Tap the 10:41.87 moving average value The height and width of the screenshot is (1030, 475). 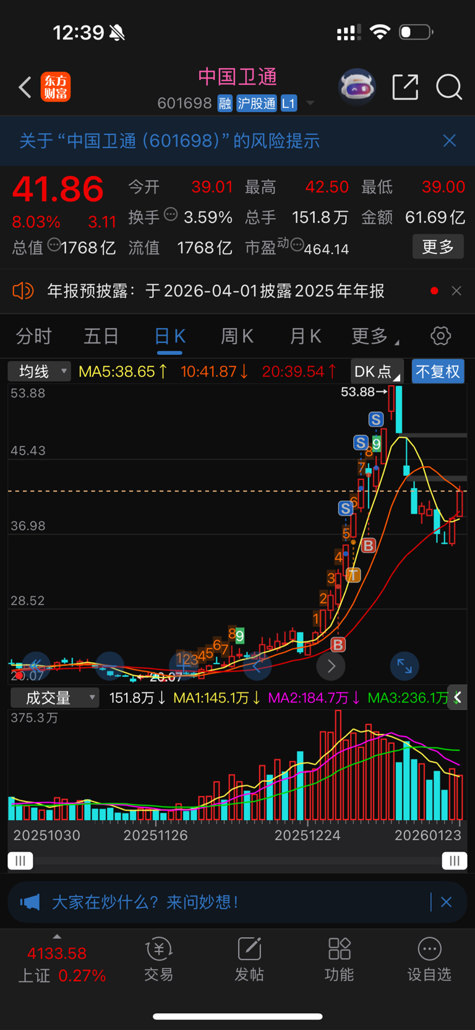(x=215, y=372)
